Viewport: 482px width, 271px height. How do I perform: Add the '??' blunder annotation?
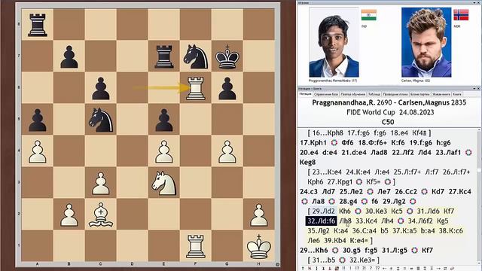point(377,268)
